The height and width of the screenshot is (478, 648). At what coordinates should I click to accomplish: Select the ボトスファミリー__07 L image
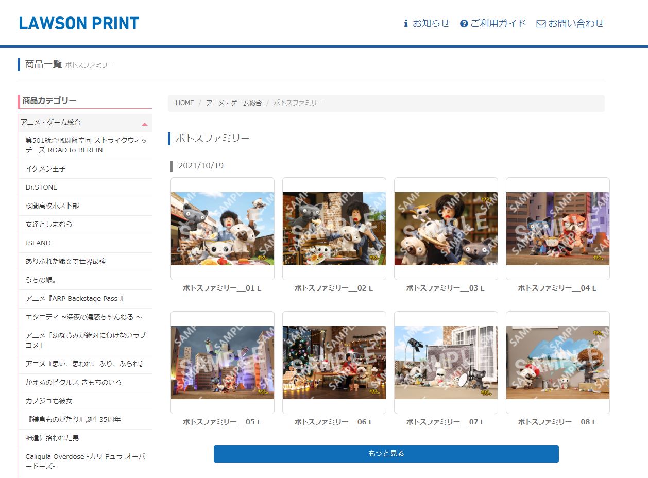pos(446,362)
